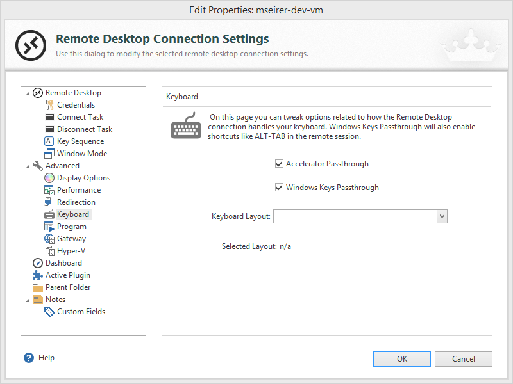Screen dimensions: 513x384
Task: Click the Accelerator Passthrough label text
Action: [x=327, y=164]
